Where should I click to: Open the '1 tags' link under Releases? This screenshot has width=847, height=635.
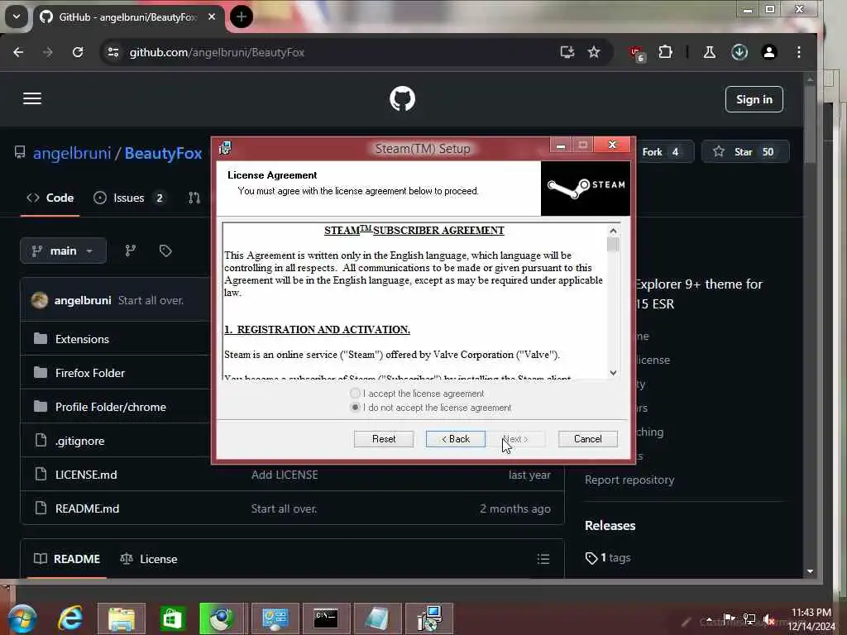(x=608, y=558)
